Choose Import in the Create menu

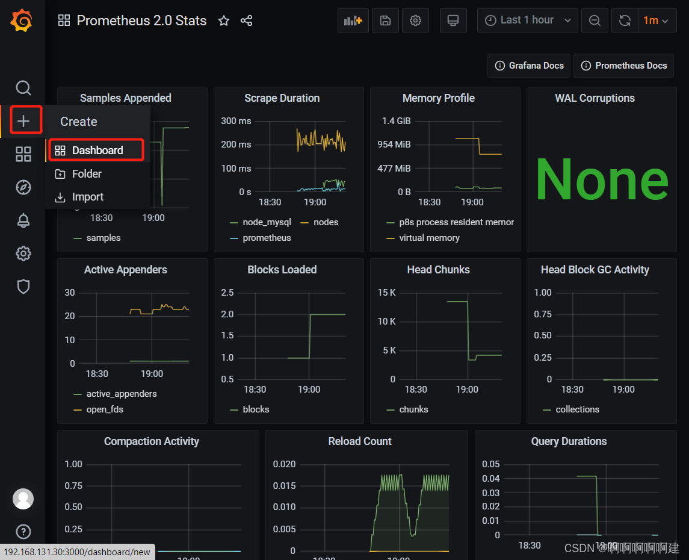88,197
